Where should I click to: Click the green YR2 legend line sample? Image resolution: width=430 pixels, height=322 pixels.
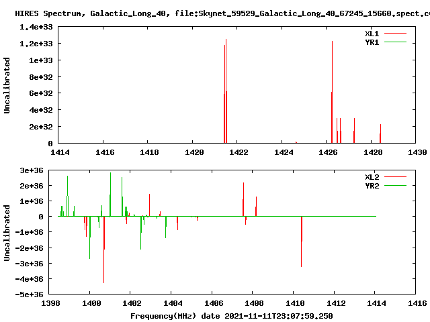point(395,186)
